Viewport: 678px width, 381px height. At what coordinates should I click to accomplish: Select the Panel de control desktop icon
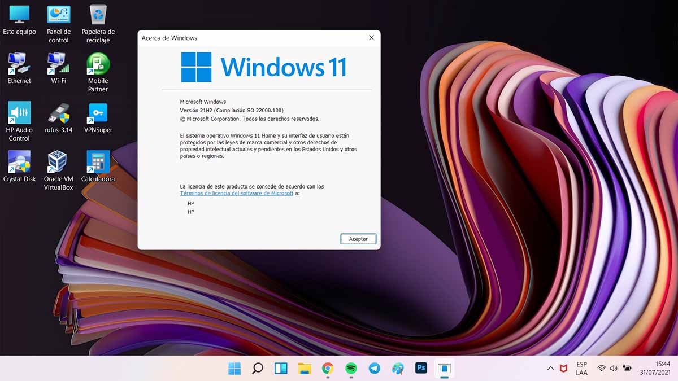(x=59, y=24)
